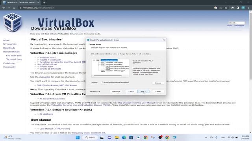
Task: Open install-option dropdown for VirtualBox Python Support
Action: [x=103, y=70]
